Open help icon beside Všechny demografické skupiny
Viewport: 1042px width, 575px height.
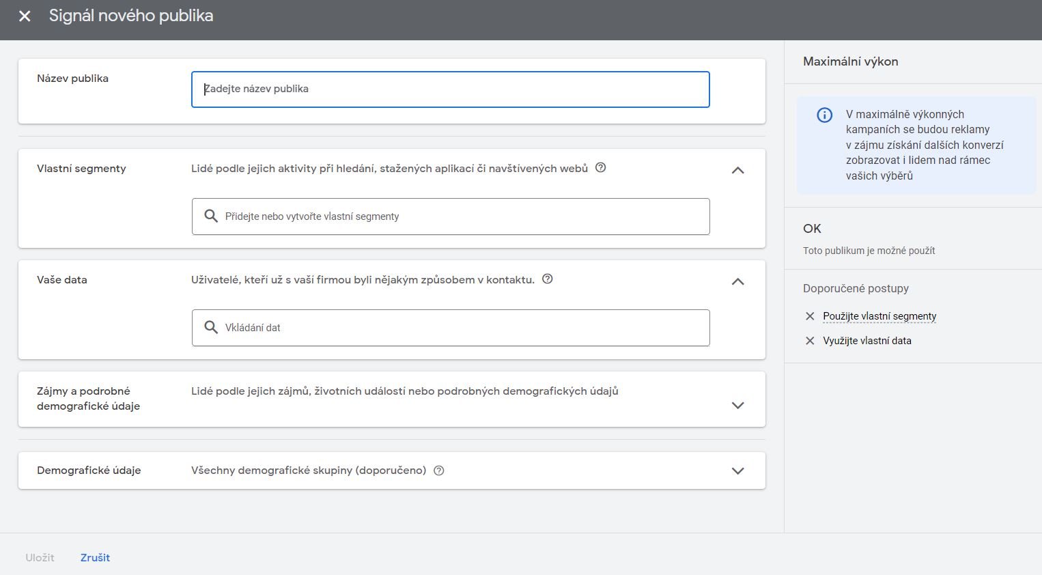coord(439,471)
